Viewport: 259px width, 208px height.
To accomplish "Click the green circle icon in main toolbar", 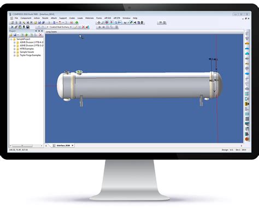I will click(76, 22).
